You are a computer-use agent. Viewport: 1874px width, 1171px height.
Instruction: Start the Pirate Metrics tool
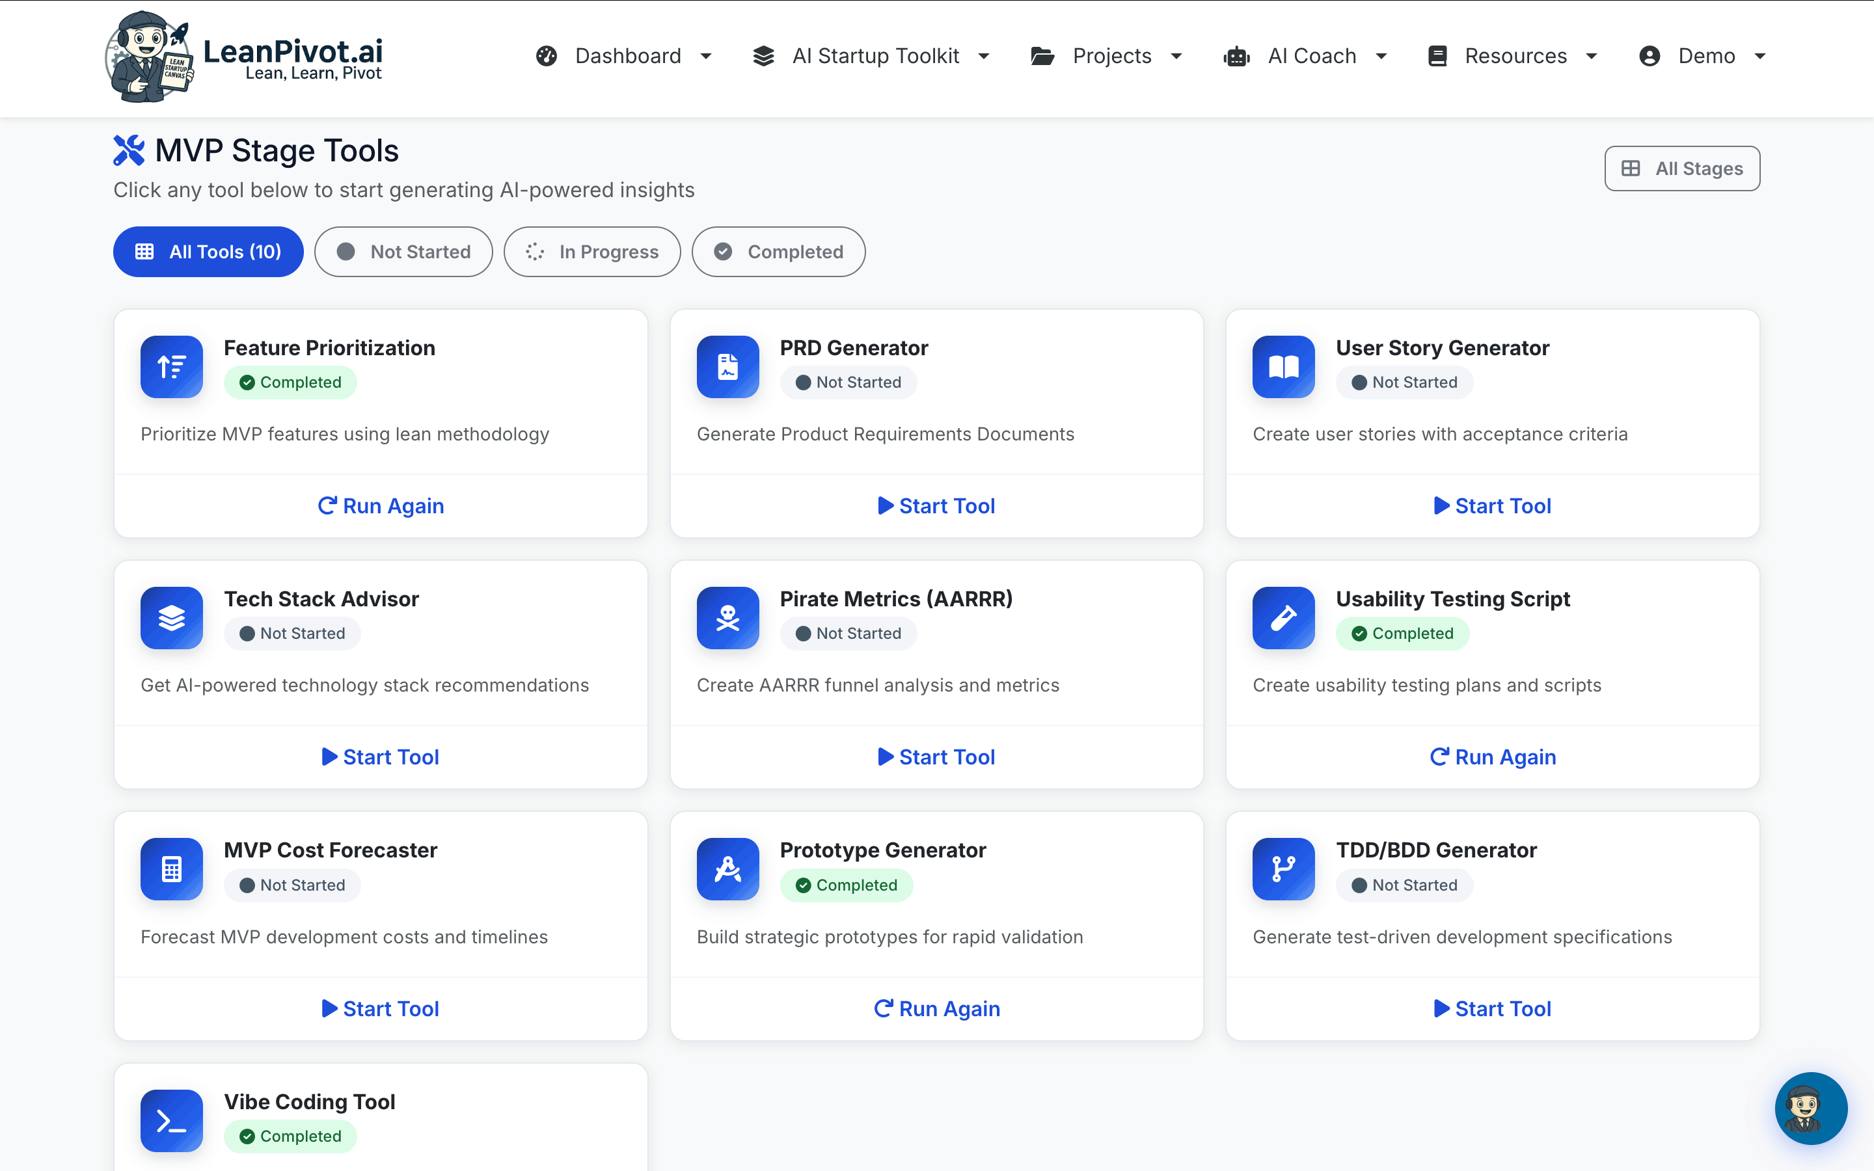click(936, 757)
